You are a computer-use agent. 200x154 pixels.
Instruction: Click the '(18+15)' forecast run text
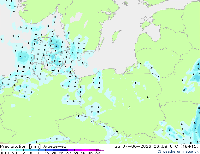189,146
